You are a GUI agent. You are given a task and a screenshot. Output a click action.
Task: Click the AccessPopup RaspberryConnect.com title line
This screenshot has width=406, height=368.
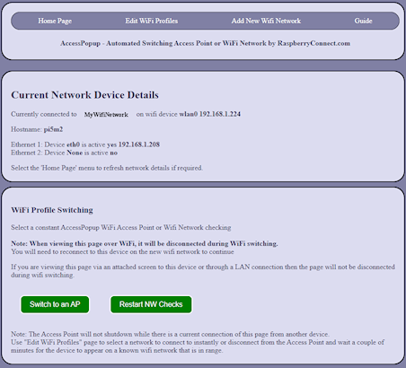[x=205, y=43]
